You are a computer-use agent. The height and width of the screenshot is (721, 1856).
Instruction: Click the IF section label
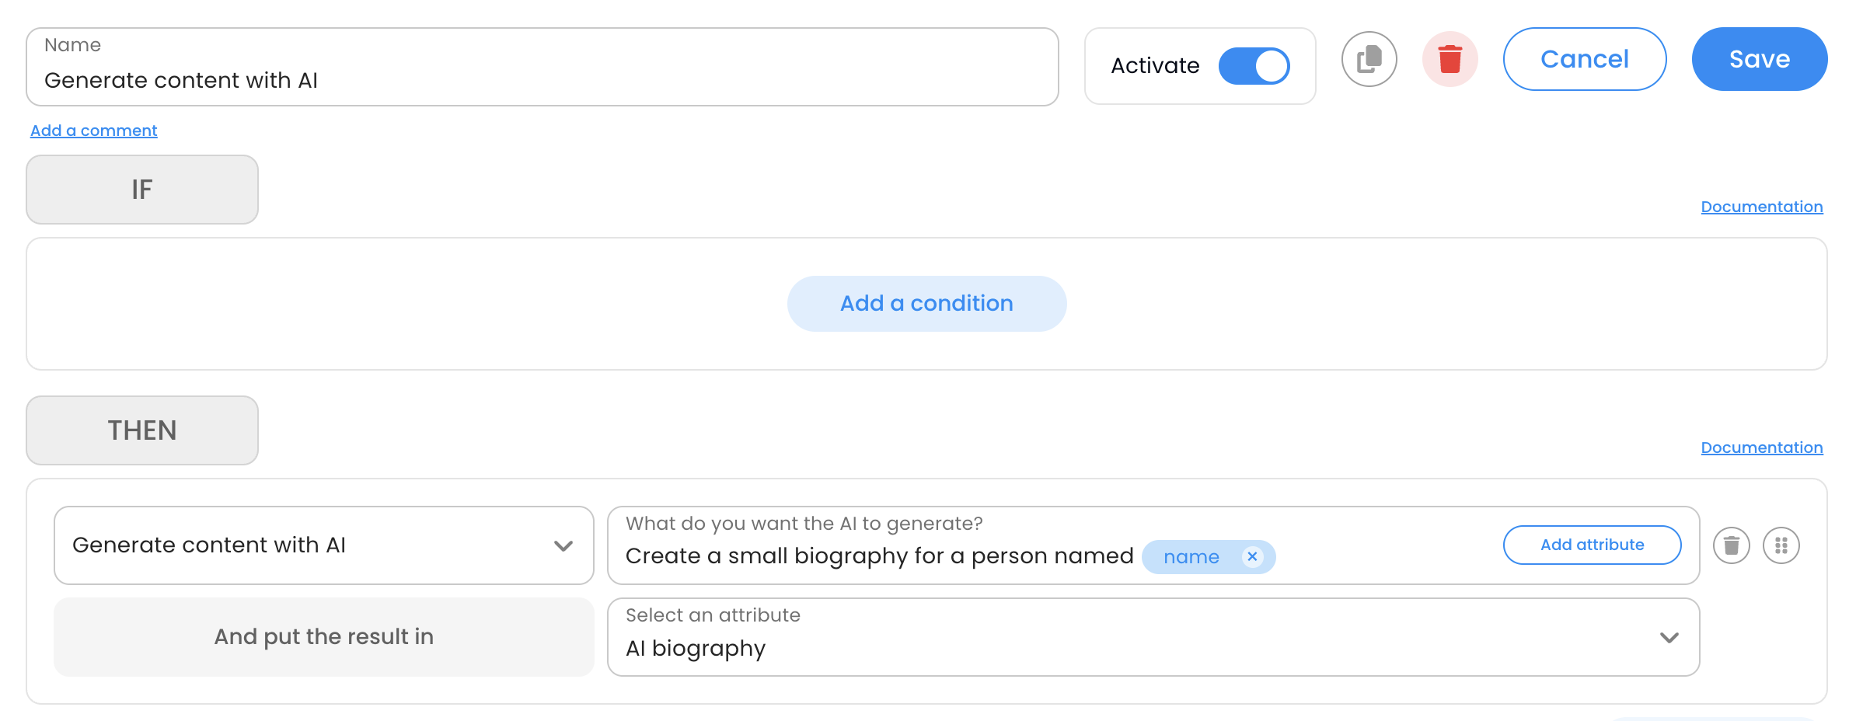[x=141, y=189]
